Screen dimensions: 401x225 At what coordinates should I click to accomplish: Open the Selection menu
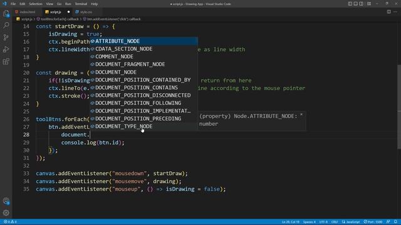click(x=36, y=4)
